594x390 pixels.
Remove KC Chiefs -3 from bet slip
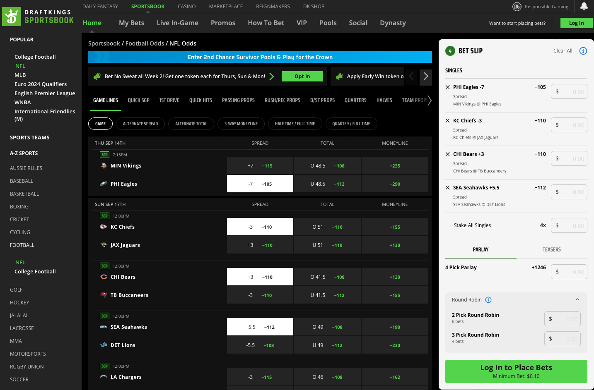(x=448, y=121)
